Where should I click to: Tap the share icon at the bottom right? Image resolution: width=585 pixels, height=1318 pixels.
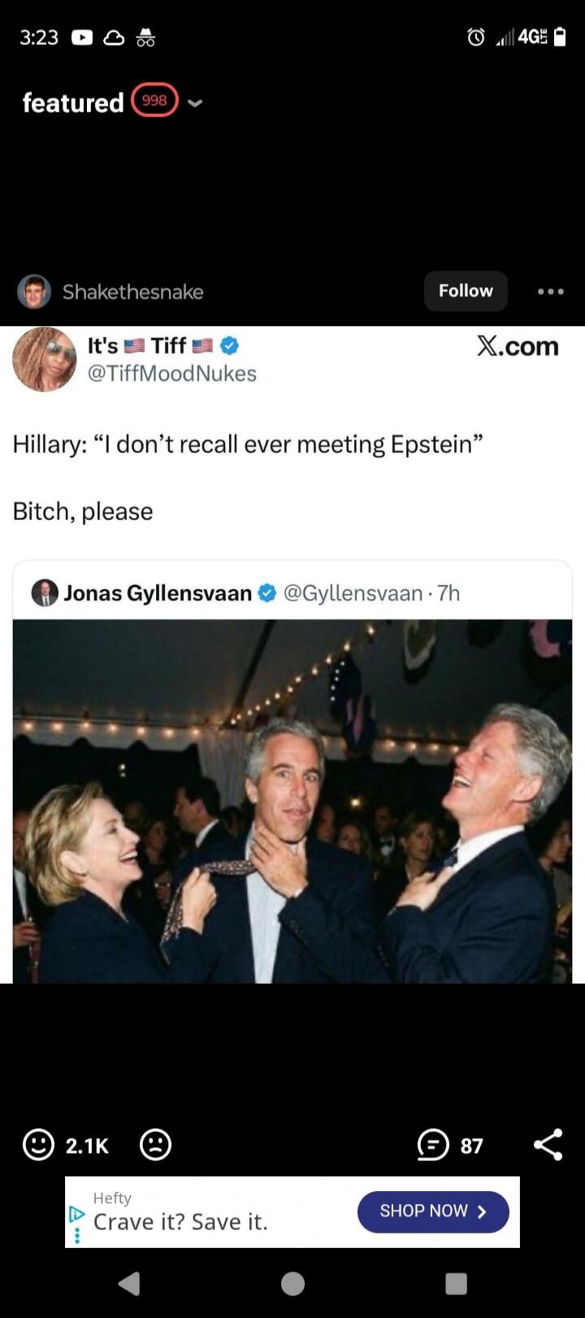point(548,1144)
